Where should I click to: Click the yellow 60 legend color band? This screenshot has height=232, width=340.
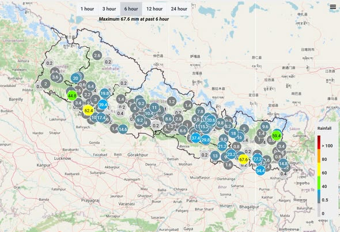click(x=319, y=170)
